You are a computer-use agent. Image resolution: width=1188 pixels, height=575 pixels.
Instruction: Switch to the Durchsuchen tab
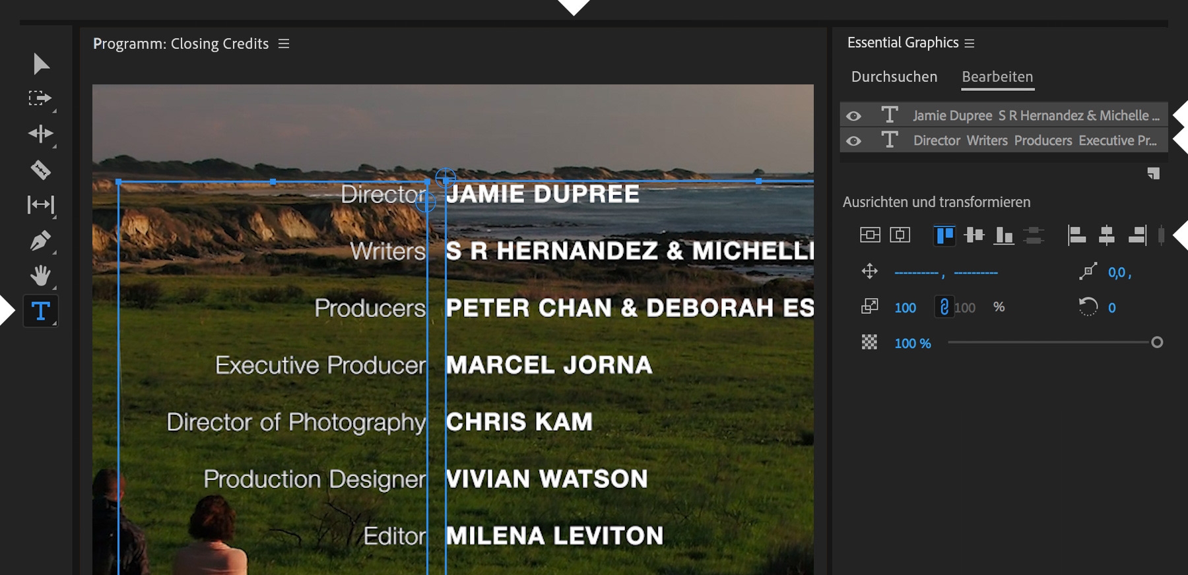pos(894,77)
